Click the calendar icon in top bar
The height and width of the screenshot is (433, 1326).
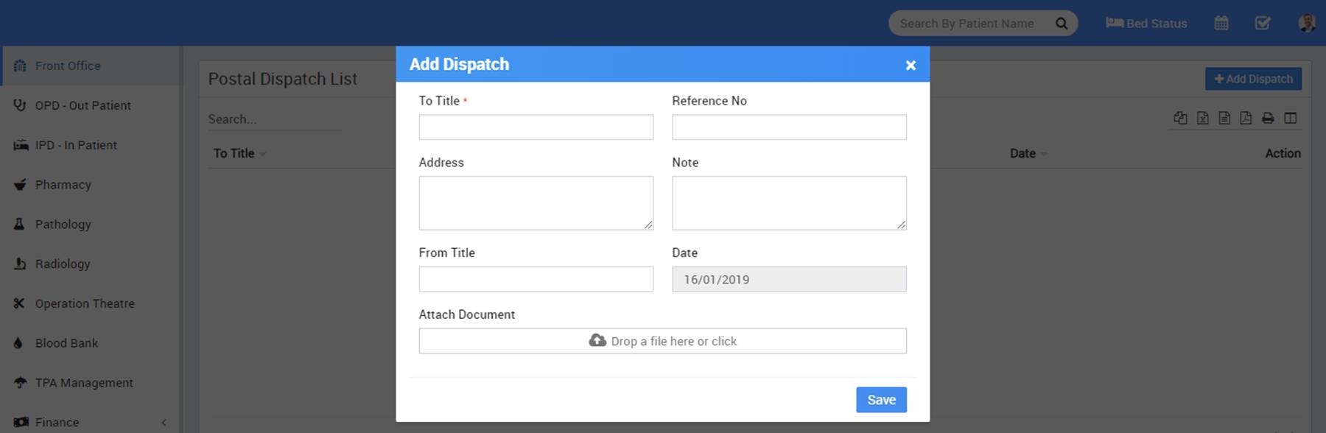tap(1221, 24)
